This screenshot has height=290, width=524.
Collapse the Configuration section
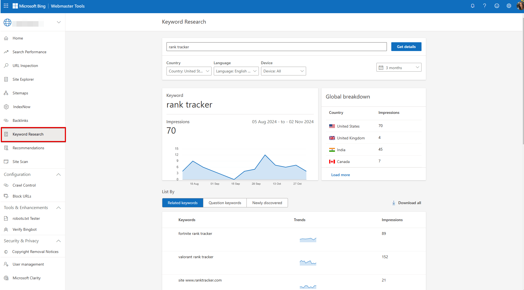click(59, 174)
